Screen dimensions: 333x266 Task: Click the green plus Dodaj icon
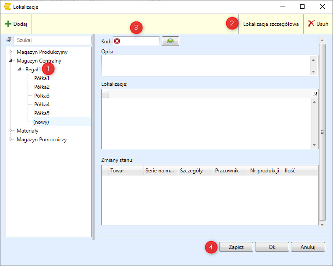point(8,24)
